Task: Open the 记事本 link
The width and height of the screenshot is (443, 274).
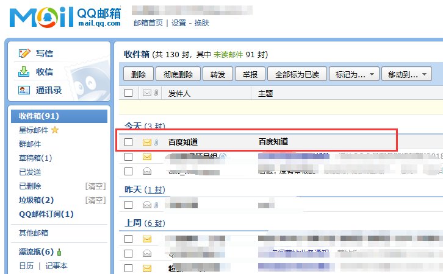Action: point(57,266)
